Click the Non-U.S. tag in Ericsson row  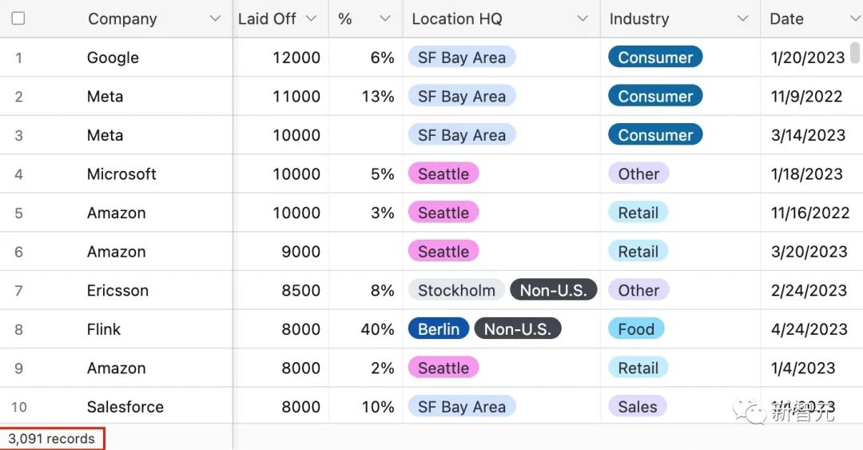click(x=553, y=290)
